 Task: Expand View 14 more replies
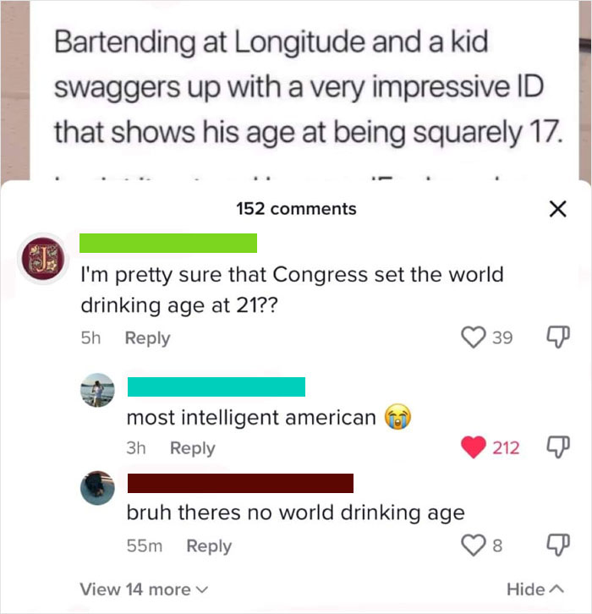[144, 589]
